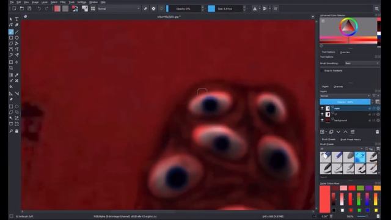Open the brush preset tag filter dropdown
391x220 pixels.
(342, 148)
